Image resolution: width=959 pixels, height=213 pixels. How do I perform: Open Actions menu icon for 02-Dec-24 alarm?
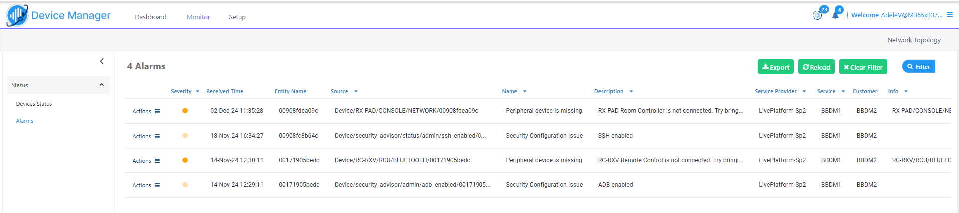click(x=157, y=111)
